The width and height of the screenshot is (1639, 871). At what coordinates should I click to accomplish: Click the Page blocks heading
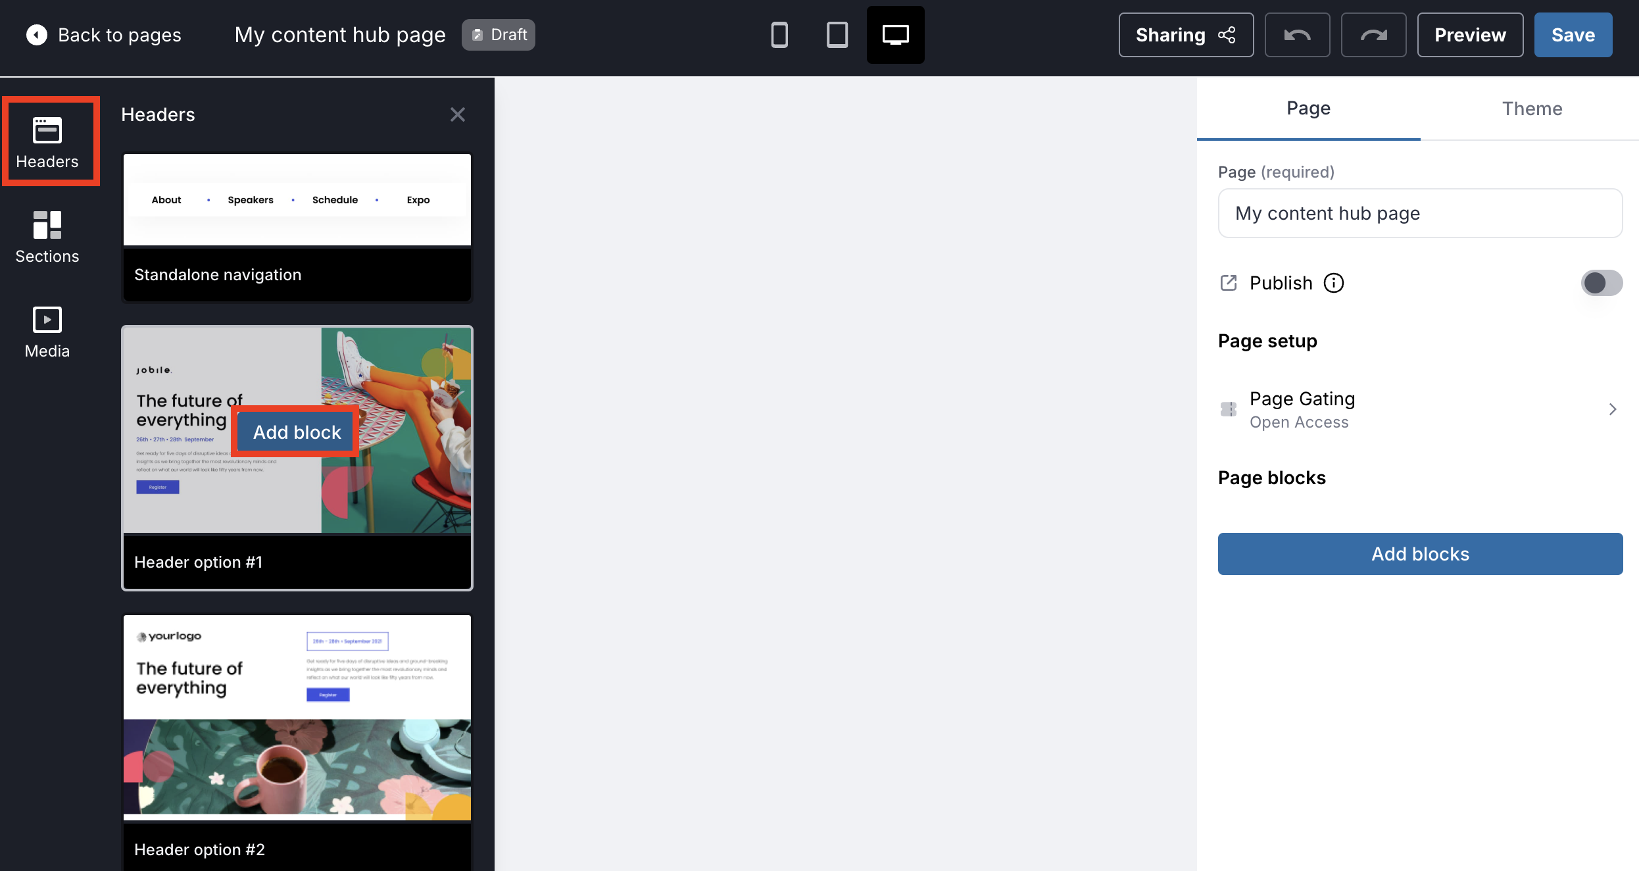tap(1271, 478)
